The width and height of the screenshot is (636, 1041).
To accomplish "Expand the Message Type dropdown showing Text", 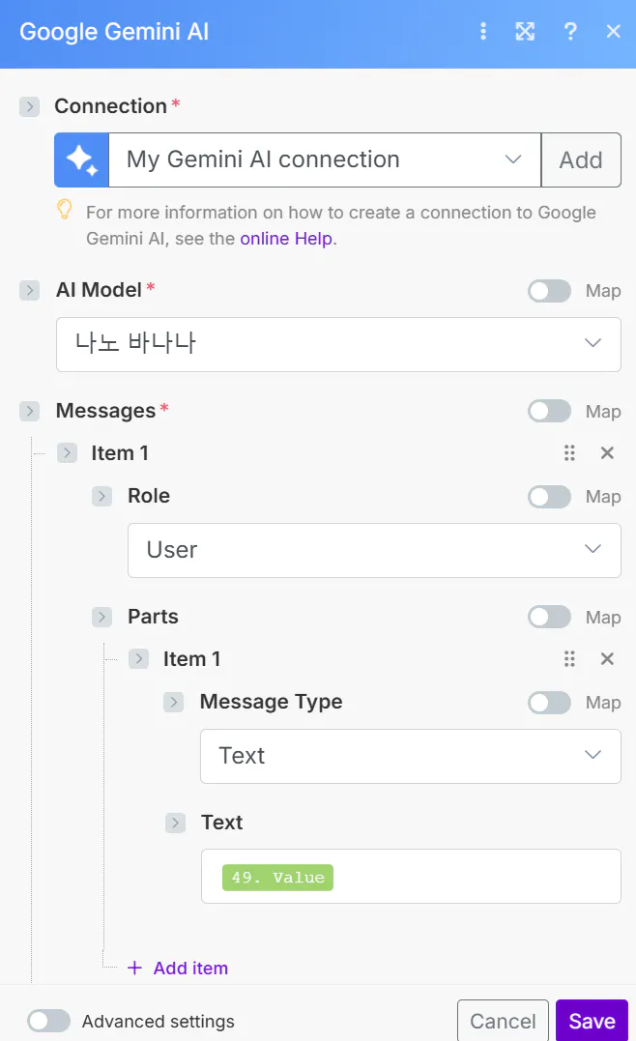I will coord(410,756).
